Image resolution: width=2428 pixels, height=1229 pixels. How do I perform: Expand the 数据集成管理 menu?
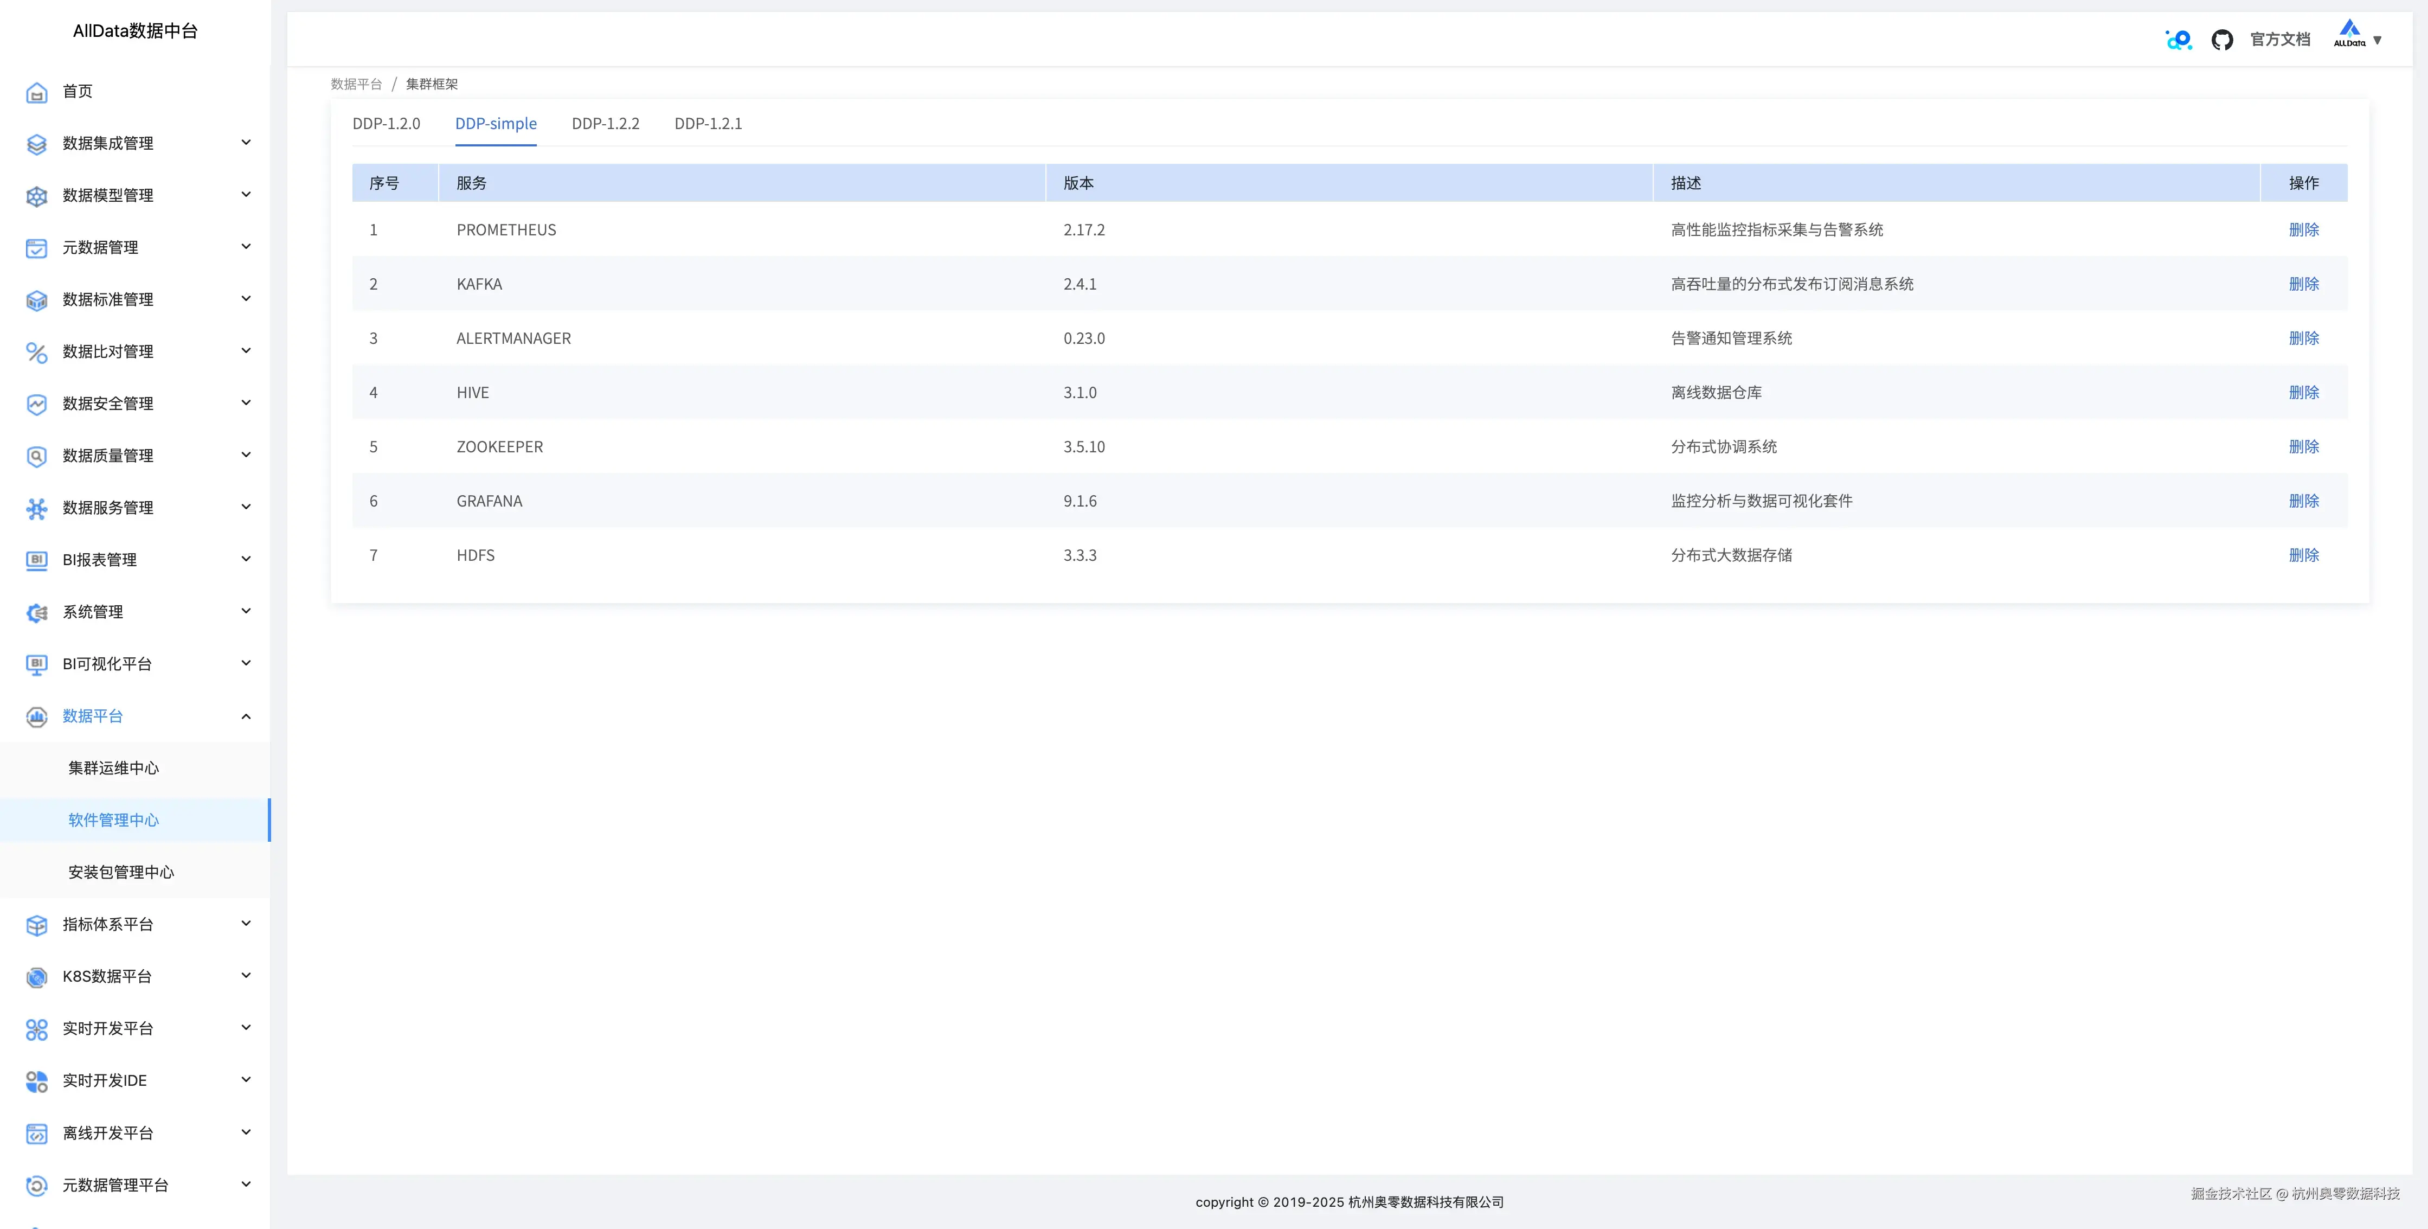(246, 143)
